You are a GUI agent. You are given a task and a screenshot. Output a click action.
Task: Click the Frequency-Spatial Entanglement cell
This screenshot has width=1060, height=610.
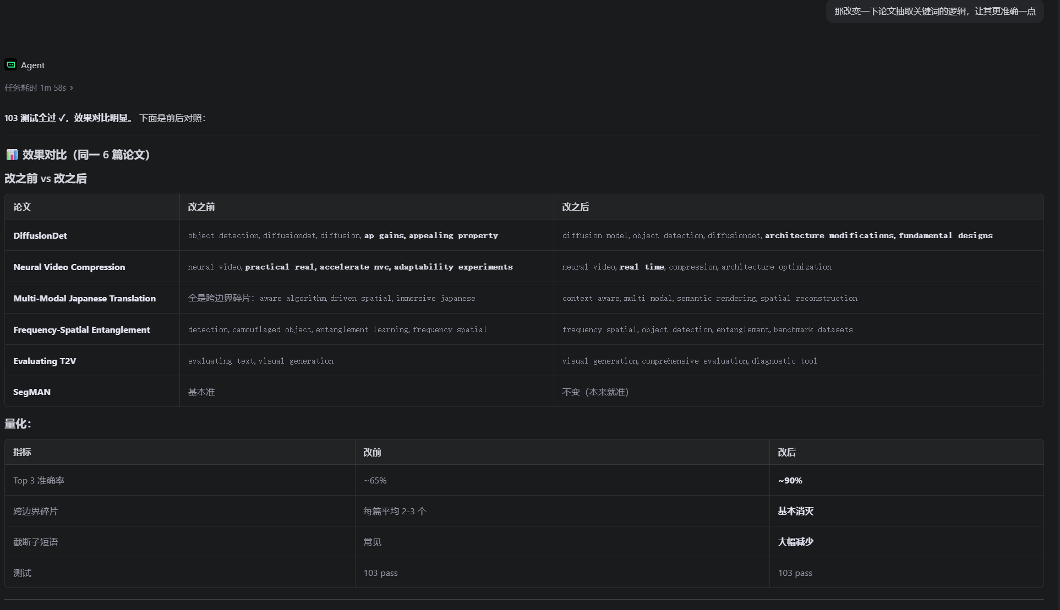[x=81, y=329]
